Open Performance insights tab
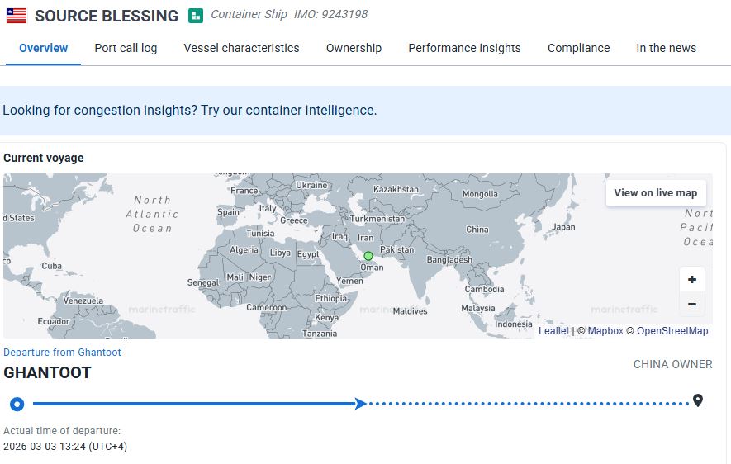This screenshot has width=731, height=464. coord(464,48)
